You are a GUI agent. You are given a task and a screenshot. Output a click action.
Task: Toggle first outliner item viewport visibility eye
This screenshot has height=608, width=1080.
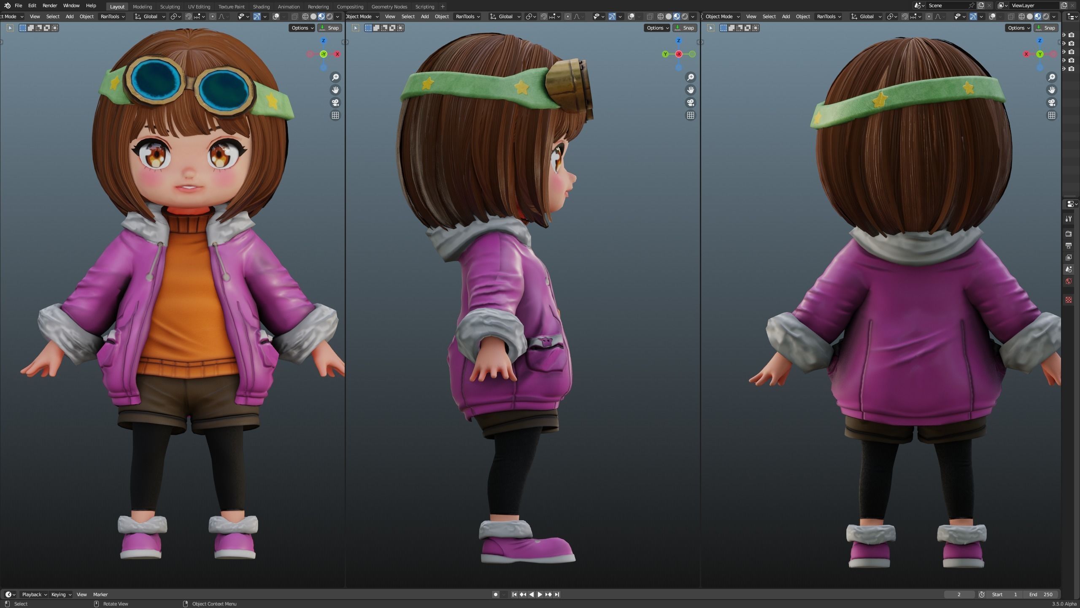tap(1064, 35)
